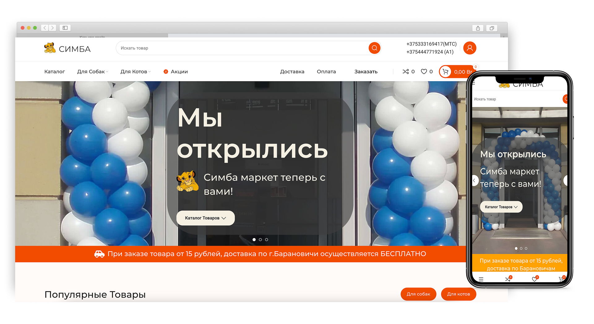Open the Доставка menu item
Screen dimensions: 594x324
[x=292, y=71]
